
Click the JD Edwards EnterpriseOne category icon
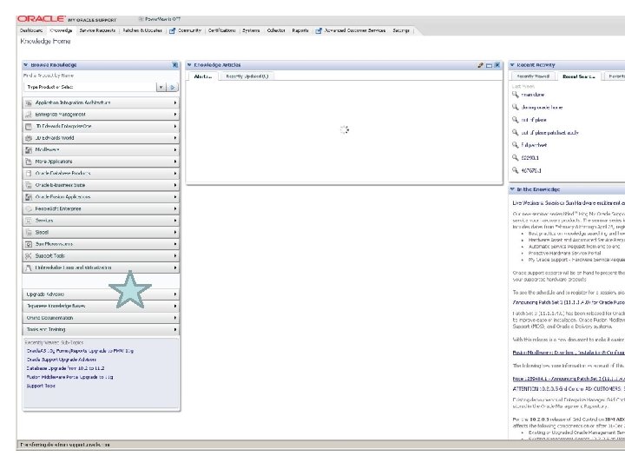[x=29, y=127]
